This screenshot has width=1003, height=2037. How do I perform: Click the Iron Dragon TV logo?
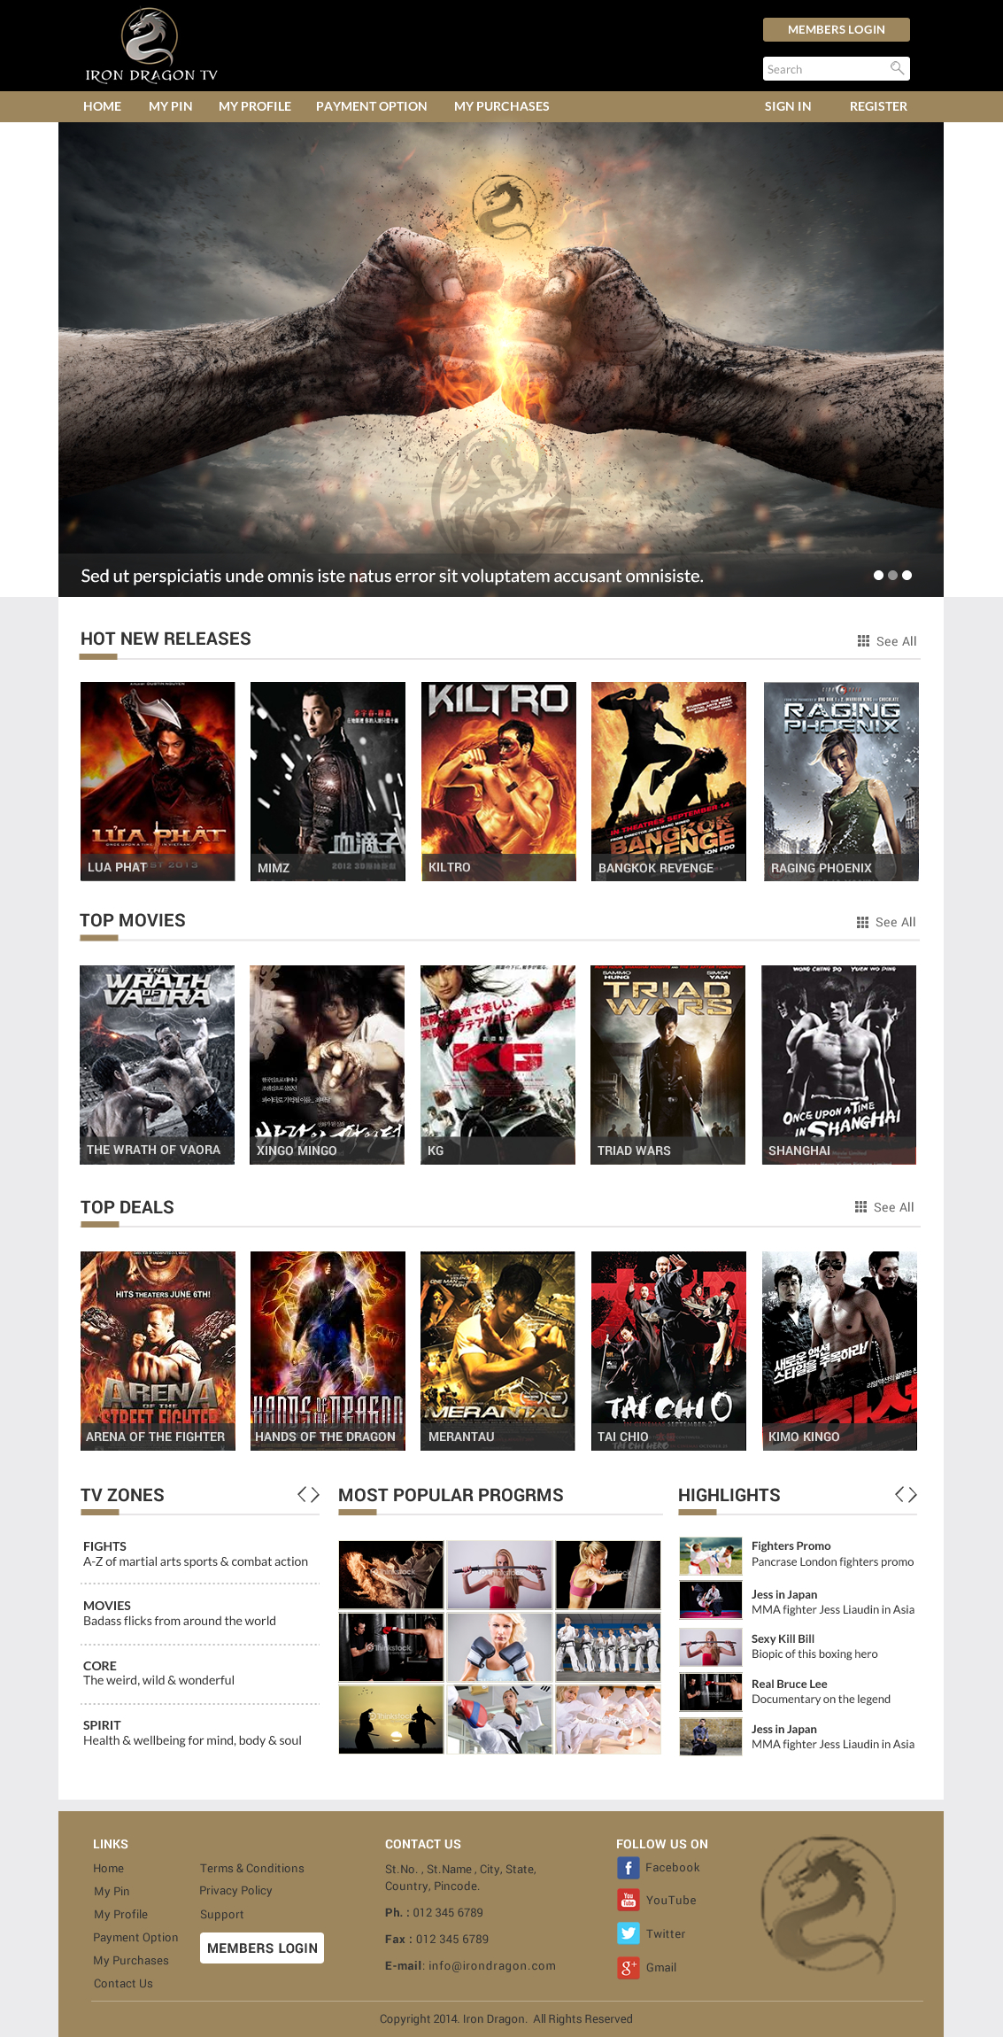point(151,45)
